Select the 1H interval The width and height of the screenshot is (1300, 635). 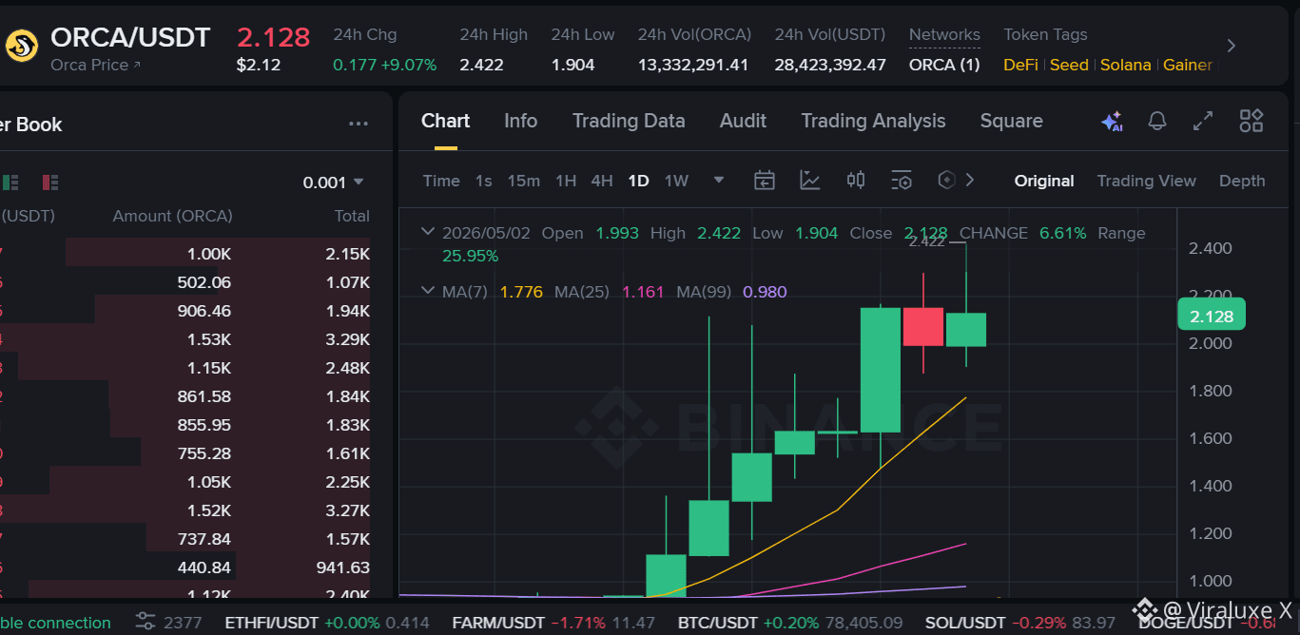566,181
